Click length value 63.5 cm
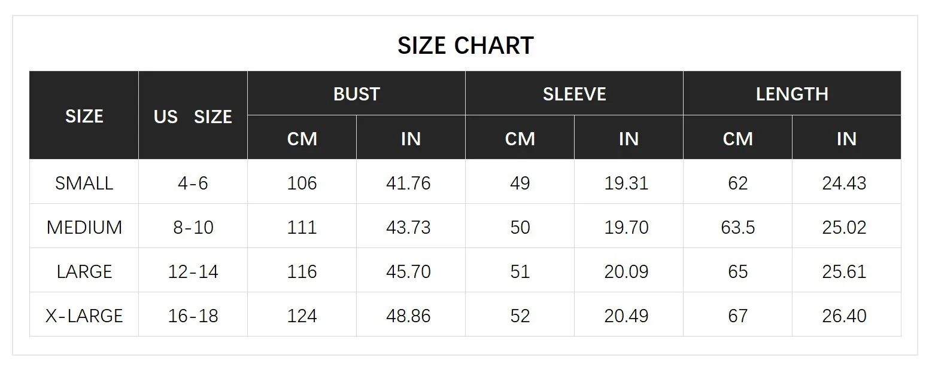This screenshot has width=932, height=376. tap(737, 227)
